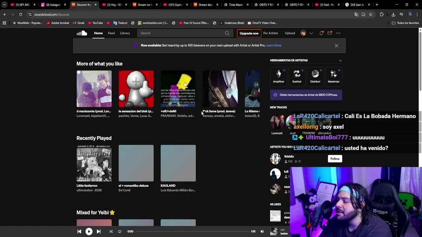Click 1kiddix artist avatar

(x=275, y=159)
